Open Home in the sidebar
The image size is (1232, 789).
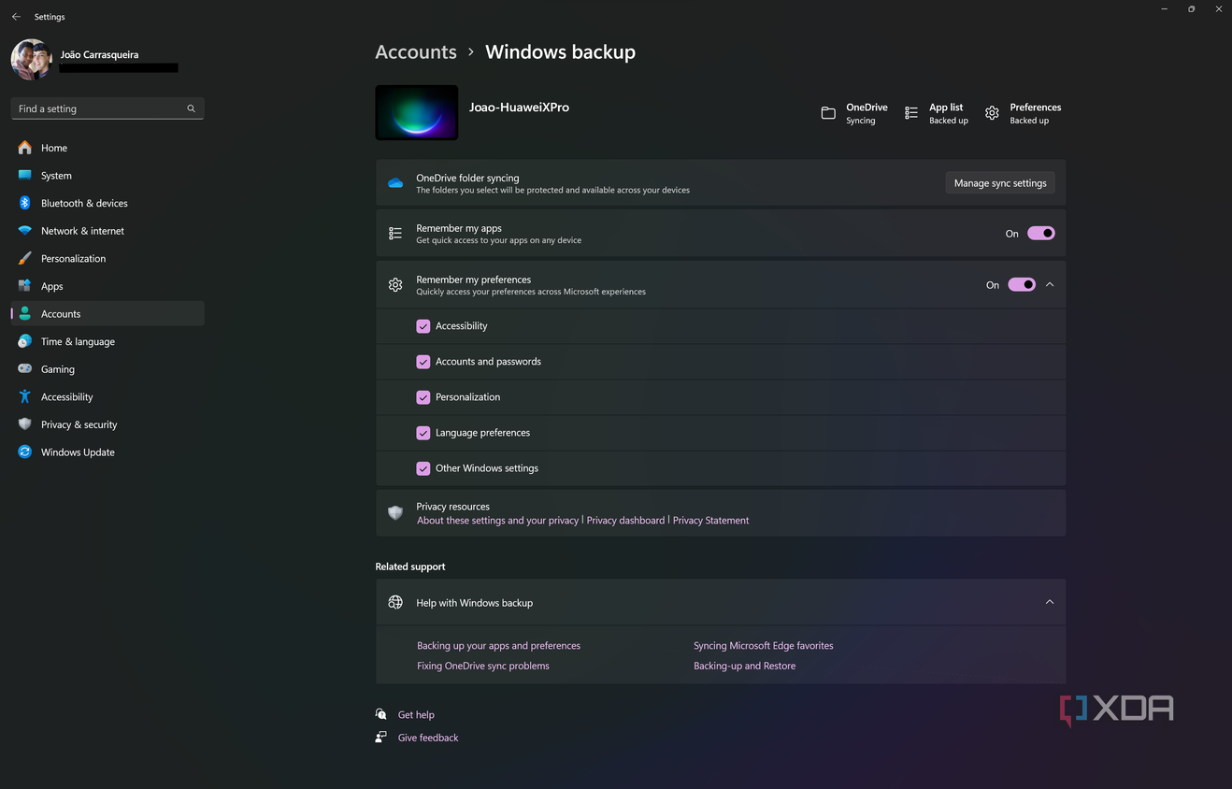point(107,148)
